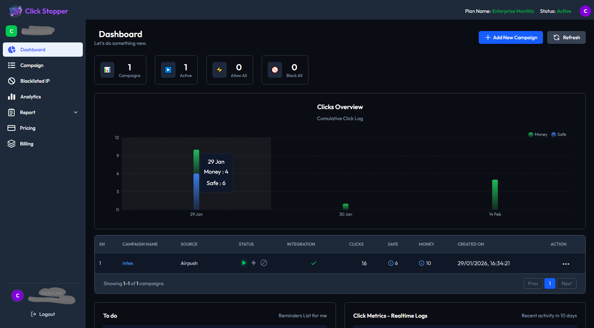Click the info icon beside Safe count
594x328 pixels.
tap(391, 263)
